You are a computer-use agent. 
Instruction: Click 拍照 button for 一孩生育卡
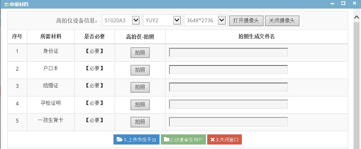click(x=140, y=122)
